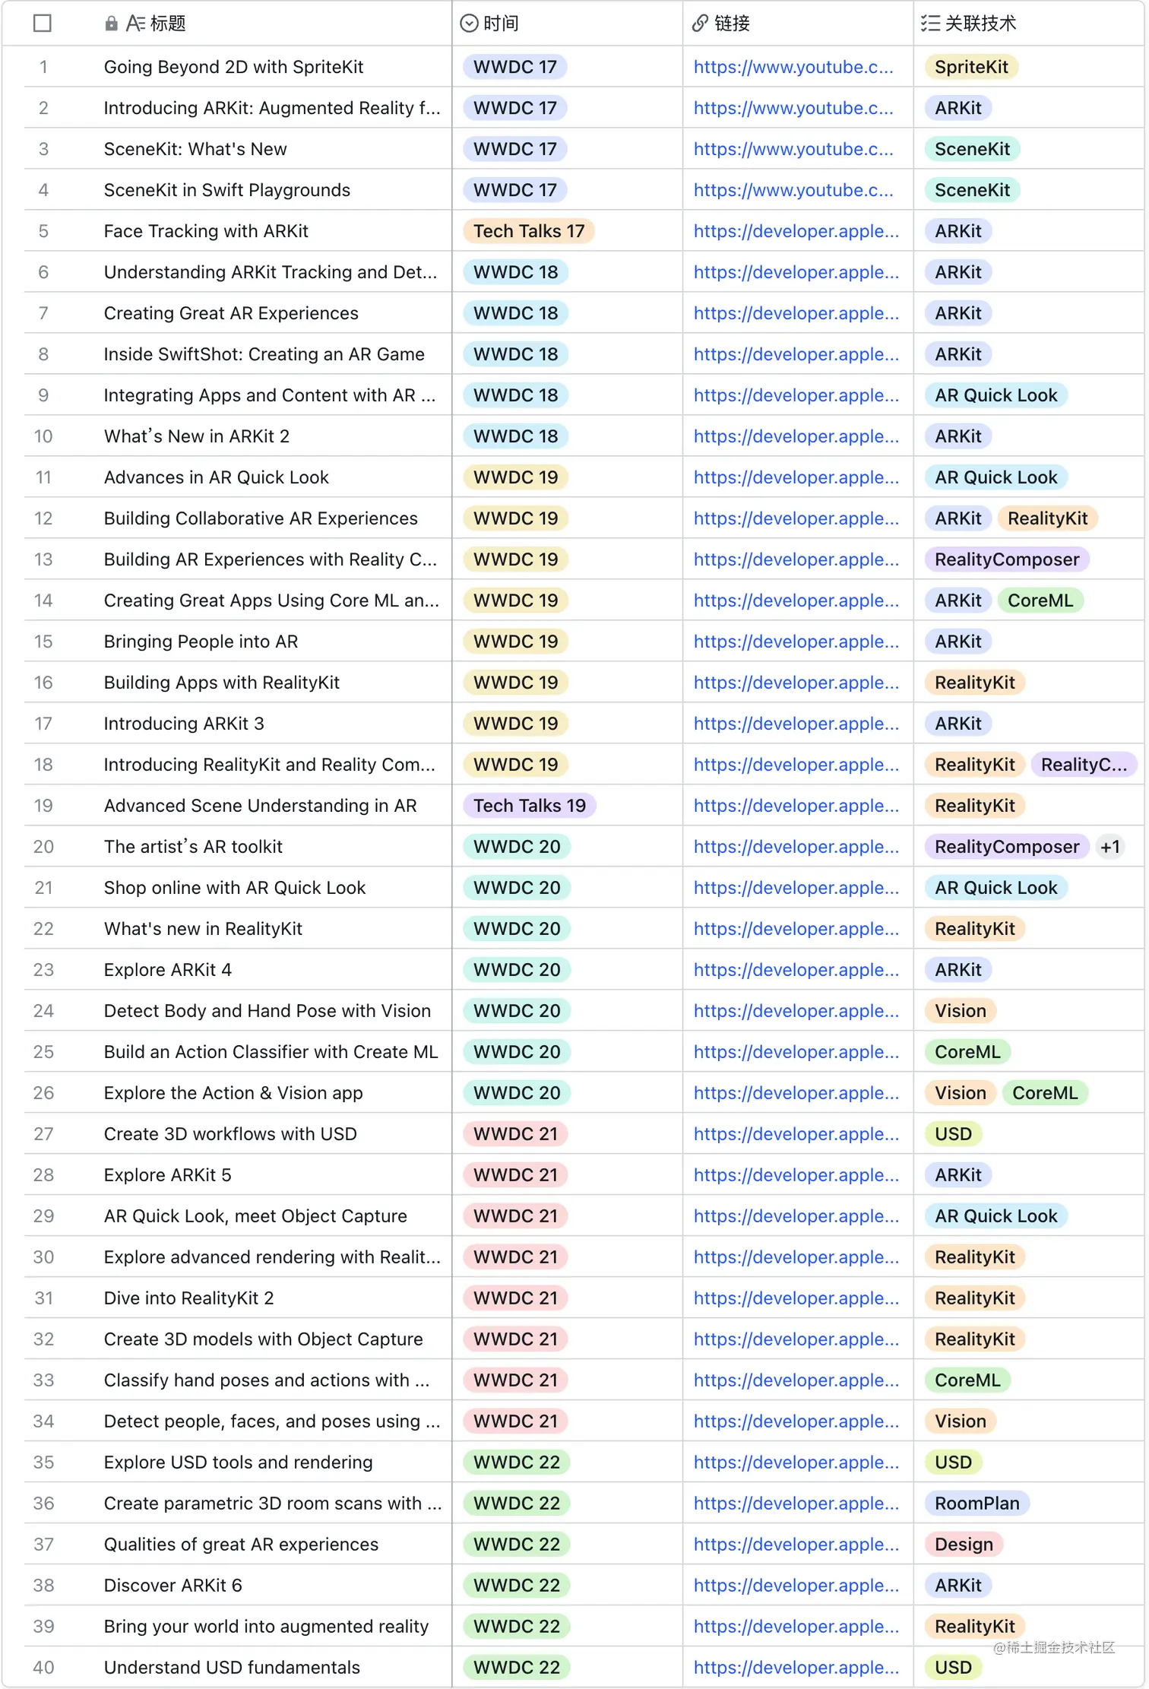Open link for Understand USD fundamentals
The height and width of the screenshot is (1689, 1149).
(796, 1668)
